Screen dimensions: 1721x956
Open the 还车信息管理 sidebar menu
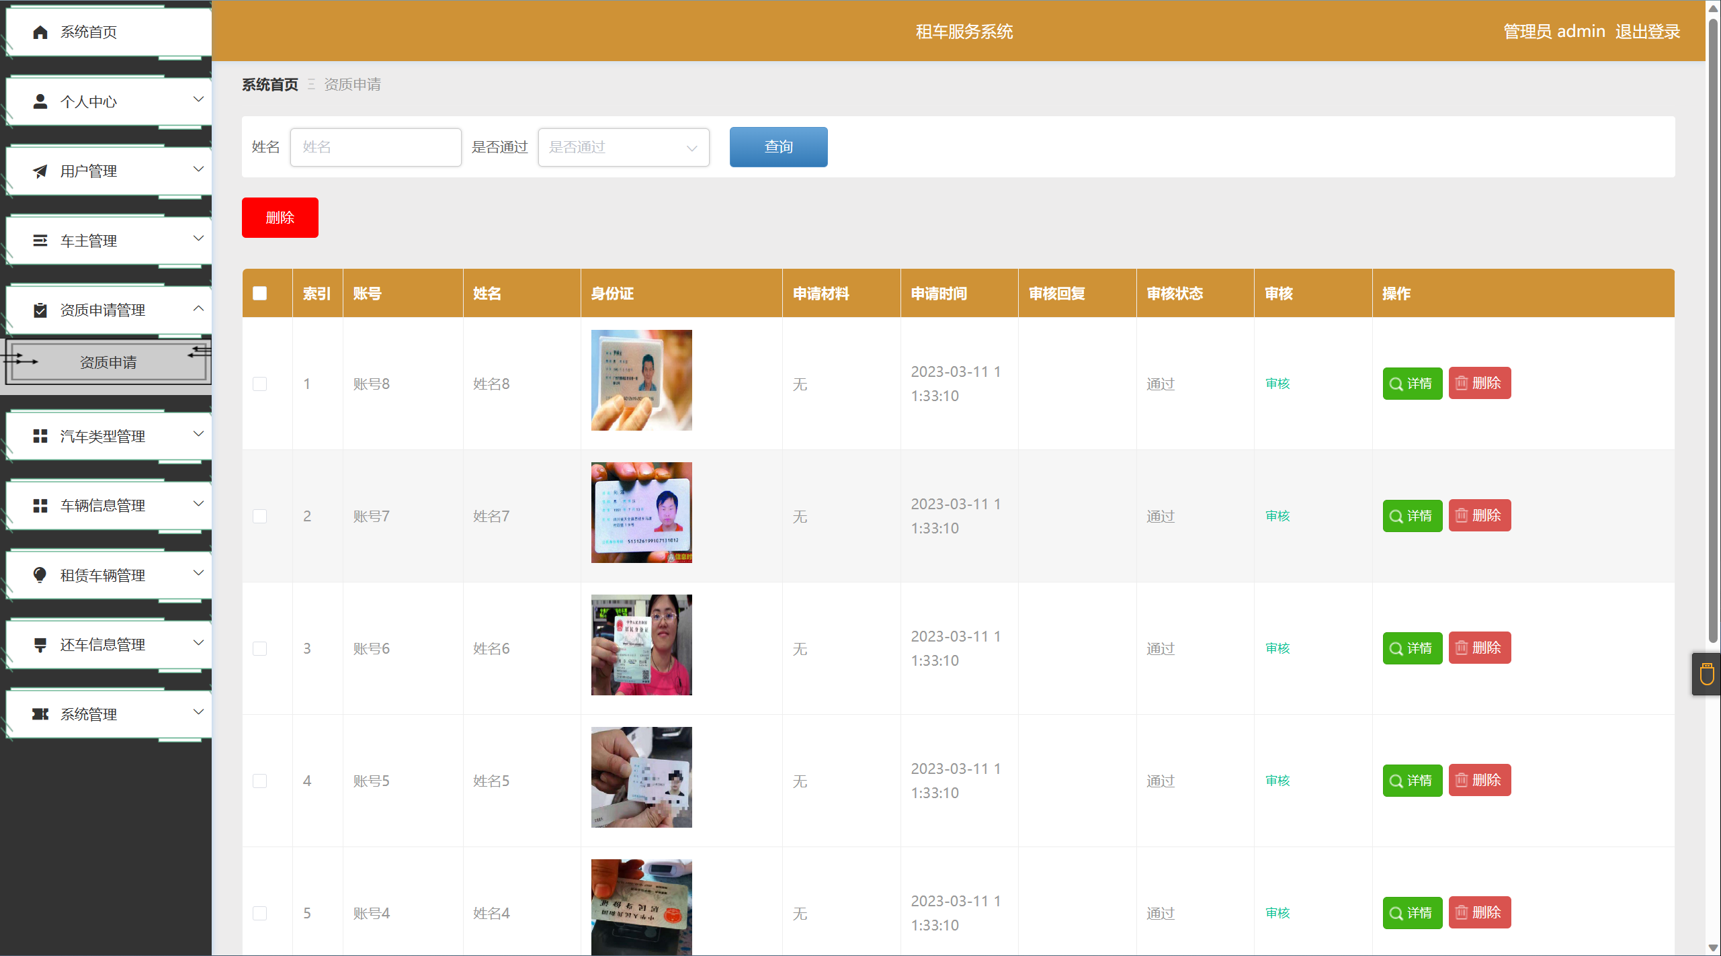click(103, 645)
